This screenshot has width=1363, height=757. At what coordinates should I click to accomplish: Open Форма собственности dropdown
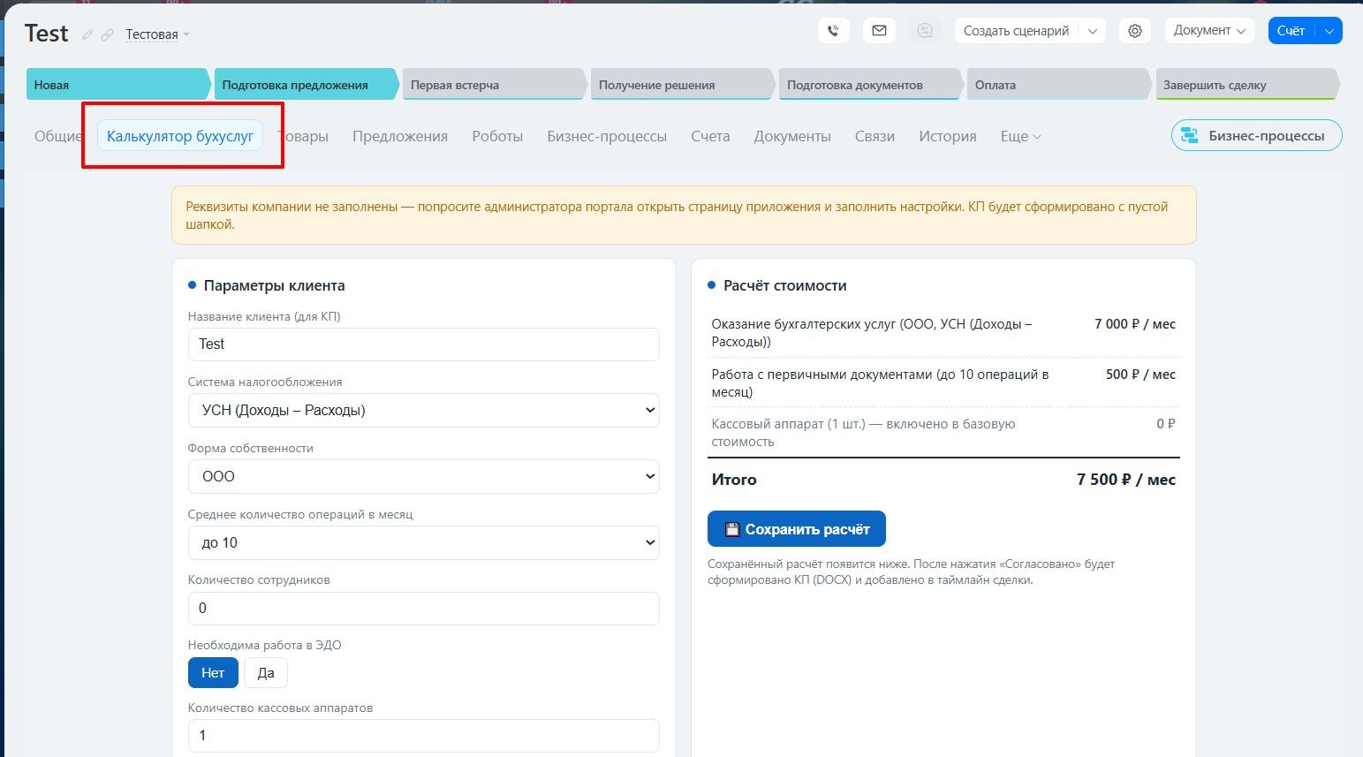tap(424, 476)
